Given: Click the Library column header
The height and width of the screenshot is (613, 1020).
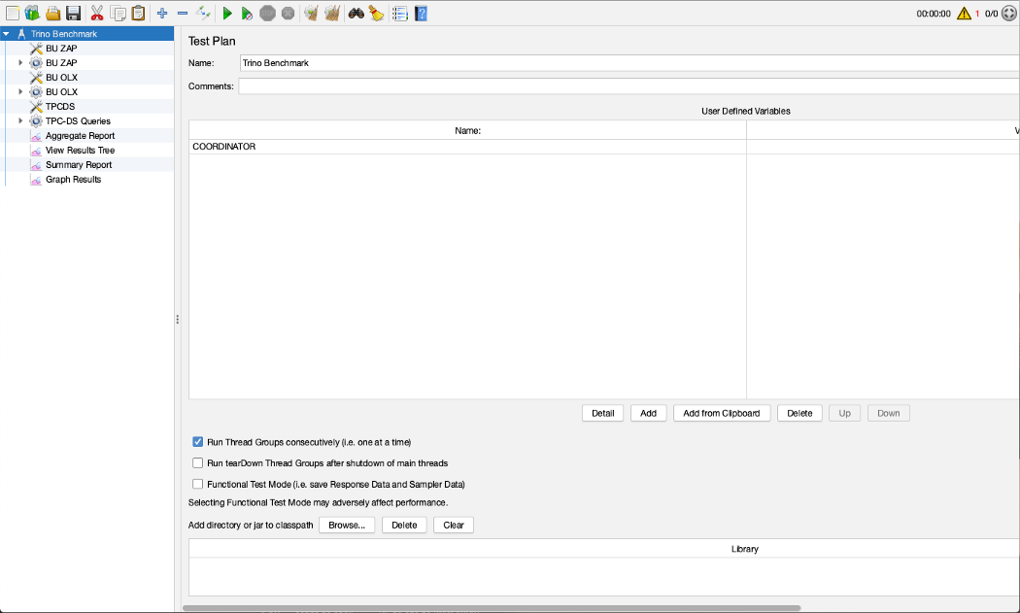Looking at the screenshot, I should coord(604,549).
